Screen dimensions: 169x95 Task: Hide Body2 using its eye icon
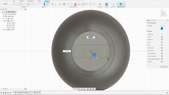point(8,25)
